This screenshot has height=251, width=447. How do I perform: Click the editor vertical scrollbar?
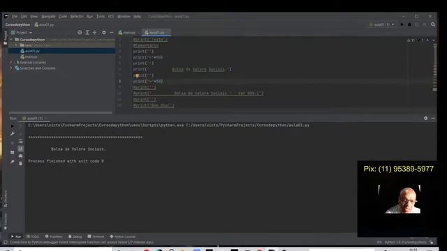(434, 68)
